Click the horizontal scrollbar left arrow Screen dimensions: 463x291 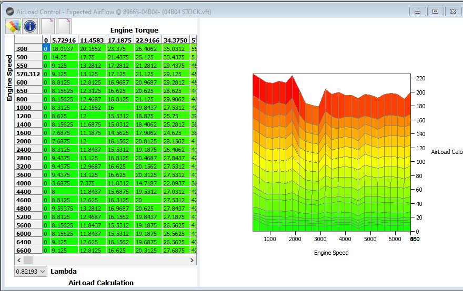(x=19, y=261)
